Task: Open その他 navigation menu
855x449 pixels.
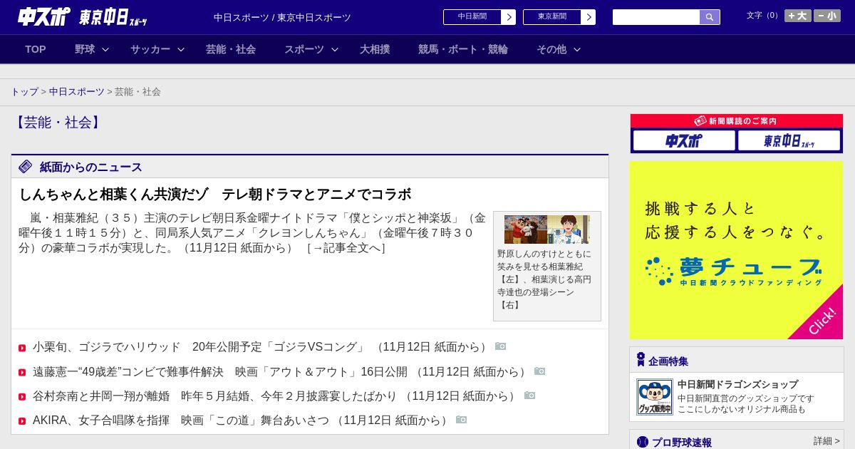Action: coord(551,49)
